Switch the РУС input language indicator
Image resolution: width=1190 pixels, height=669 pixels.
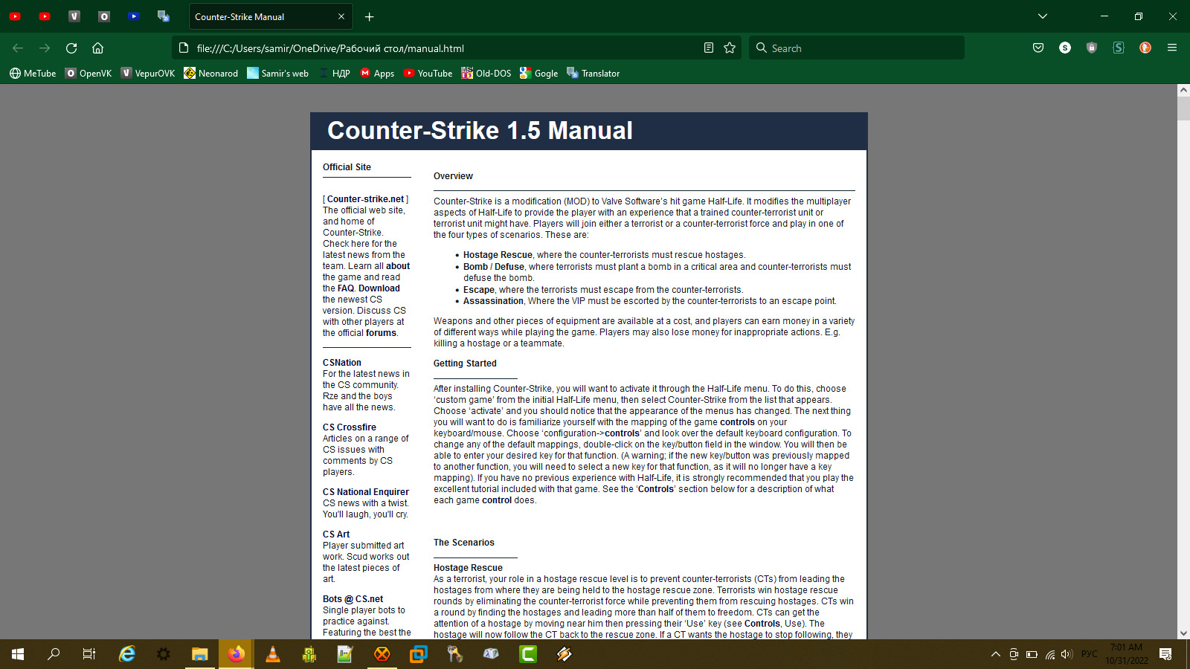click(1090, 654)
